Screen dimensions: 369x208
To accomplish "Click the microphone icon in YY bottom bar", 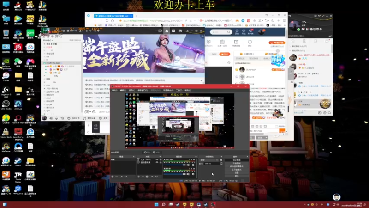I will pyautogui.click(x=56, y=118).
